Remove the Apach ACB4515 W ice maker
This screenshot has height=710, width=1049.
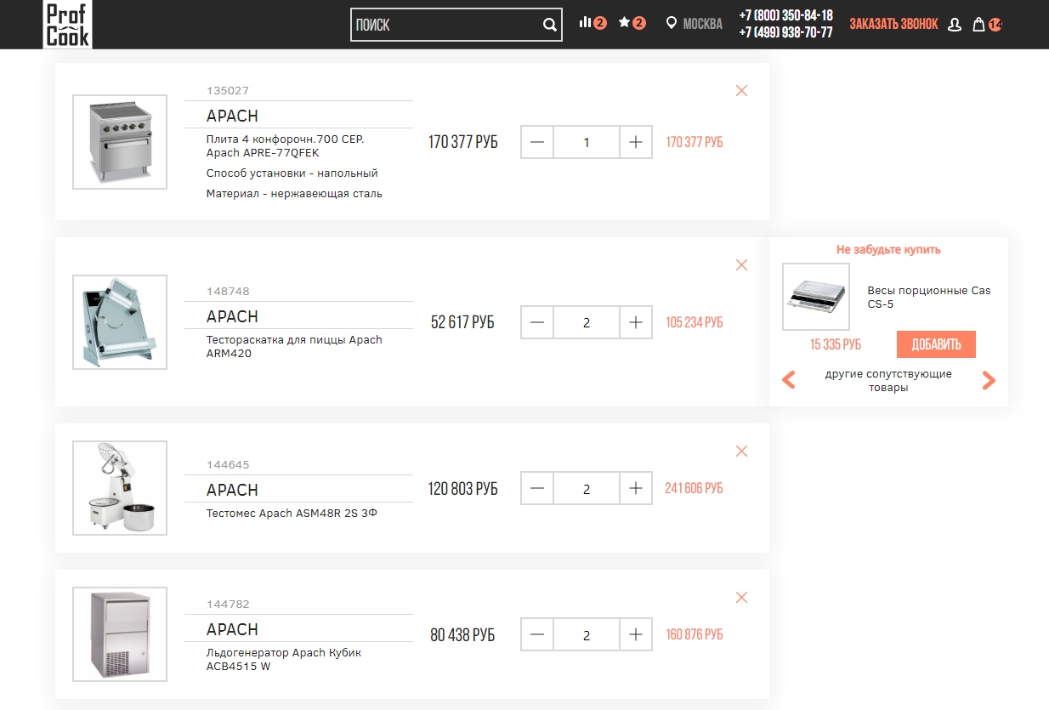(741, 597)
